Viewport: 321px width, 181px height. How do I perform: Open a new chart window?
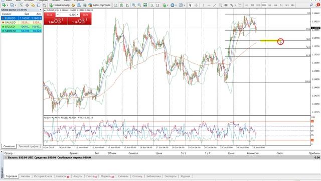click(4, 5)
